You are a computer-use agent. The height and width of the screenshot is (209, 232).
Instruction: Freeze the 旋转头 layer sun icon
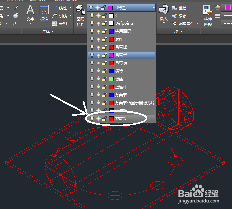tap(98, 119)
